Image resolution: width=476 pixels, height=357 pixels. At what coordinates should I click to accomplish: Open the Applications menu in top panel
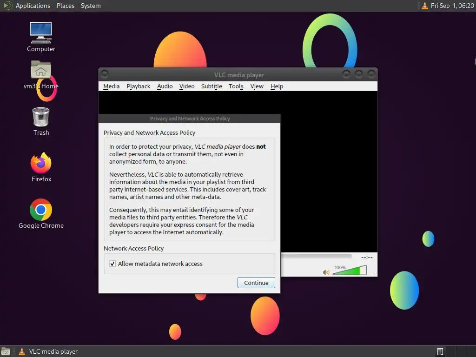click(x=33, y=6)
